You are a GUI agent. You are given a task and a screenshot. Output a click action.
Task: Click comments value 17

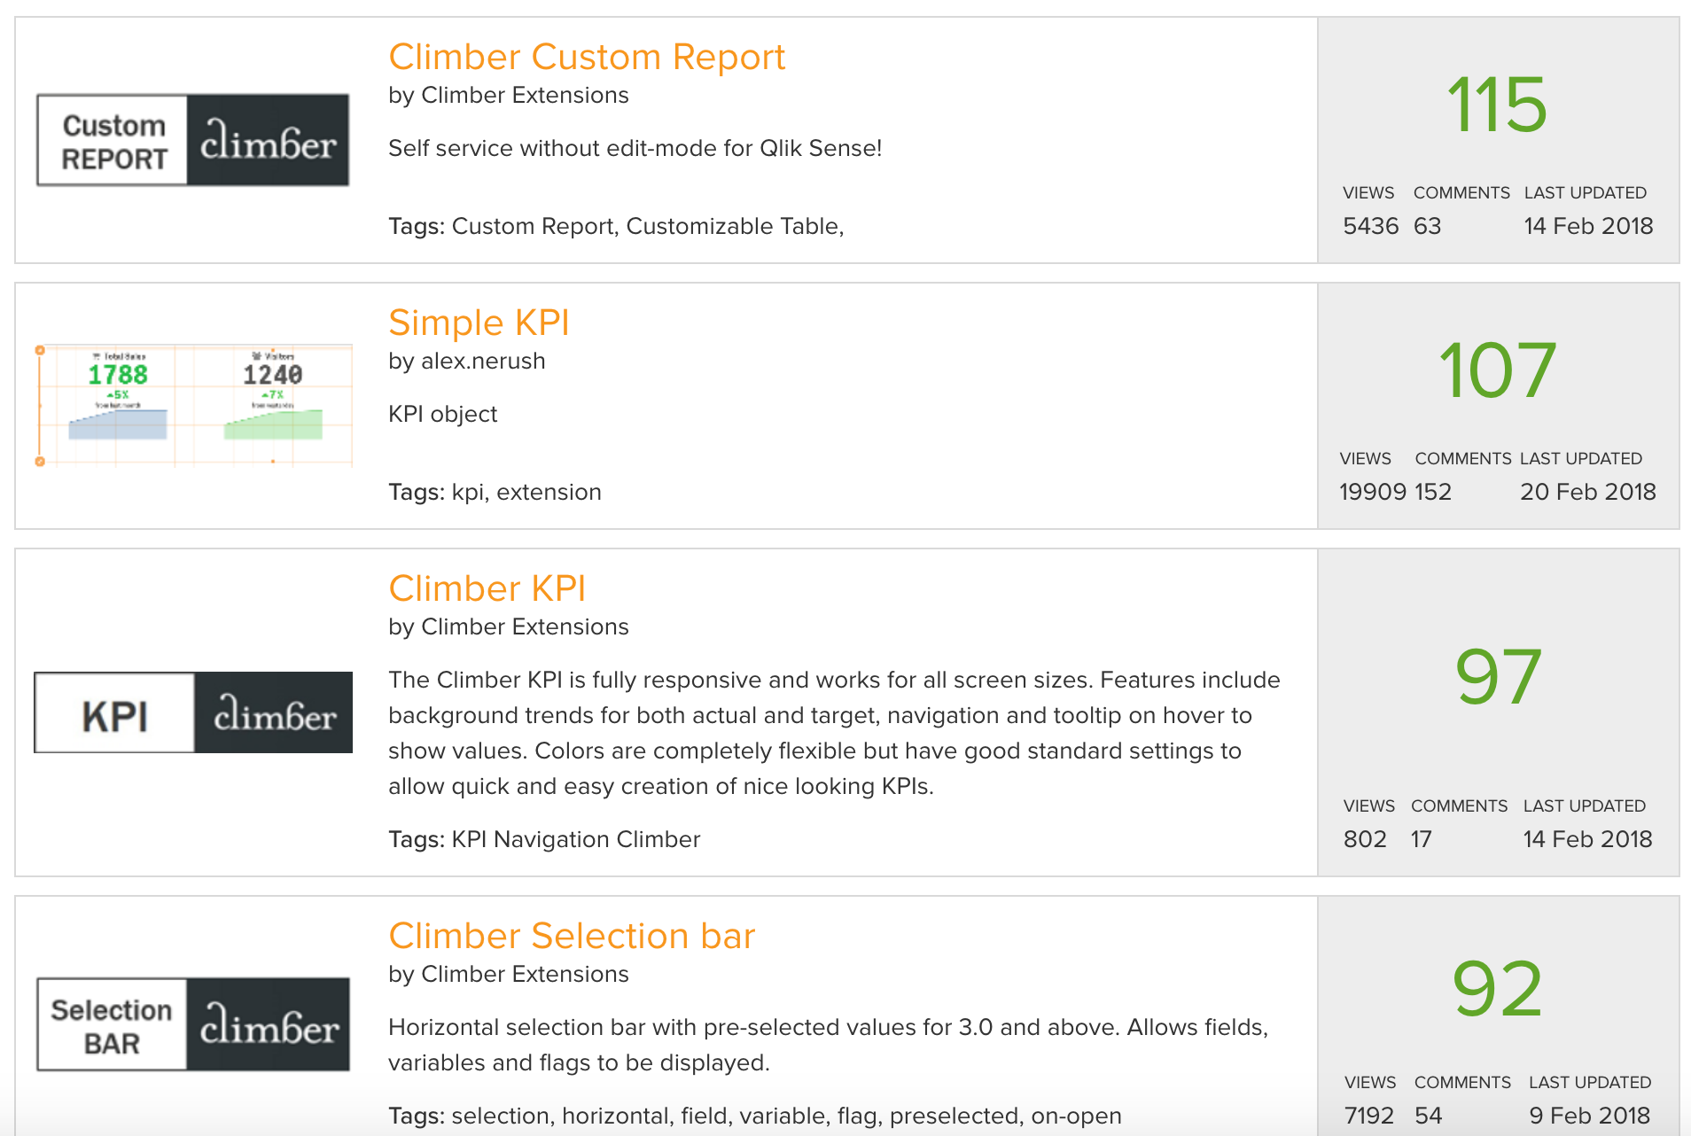tap(1422, 840)
